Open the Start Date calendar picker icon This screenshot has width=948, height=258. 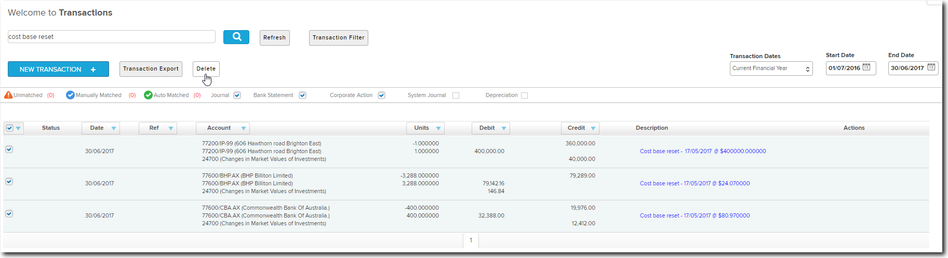pos(866,67)
